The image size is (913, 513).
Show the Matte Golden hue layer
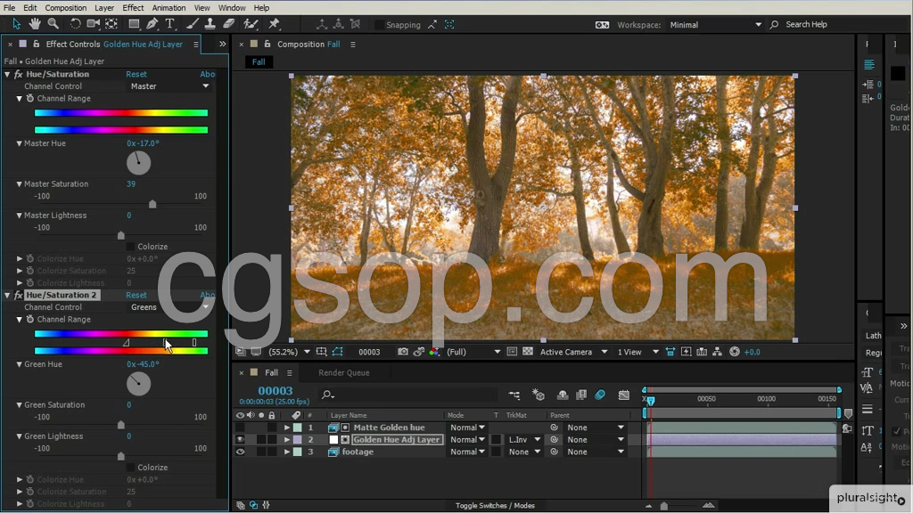[240, 427]
